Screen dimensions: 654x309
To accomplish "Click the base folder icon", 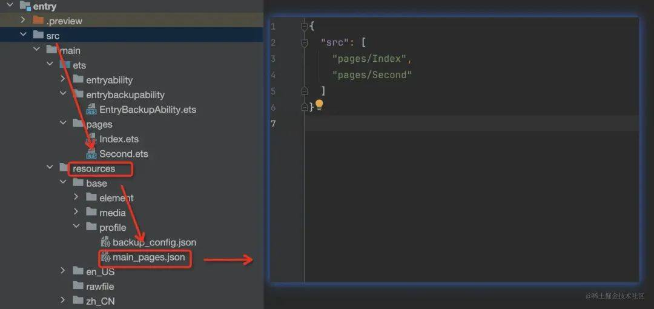I will pyautogui.click(x=78, y=182).
